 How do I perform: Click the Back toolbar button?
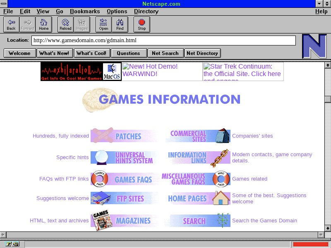pos(11,24)
